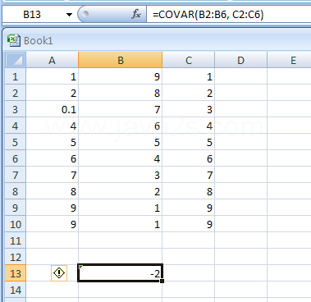
Task: Click cell B6 containing 4
Action: [121, 158]
